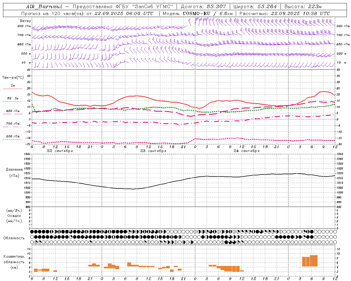Select the Давление pressure panel label

[14, 170]
